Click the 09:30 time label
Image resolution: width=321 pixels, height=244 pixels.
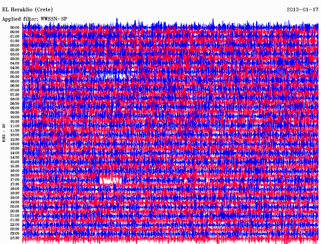point(15,113)
